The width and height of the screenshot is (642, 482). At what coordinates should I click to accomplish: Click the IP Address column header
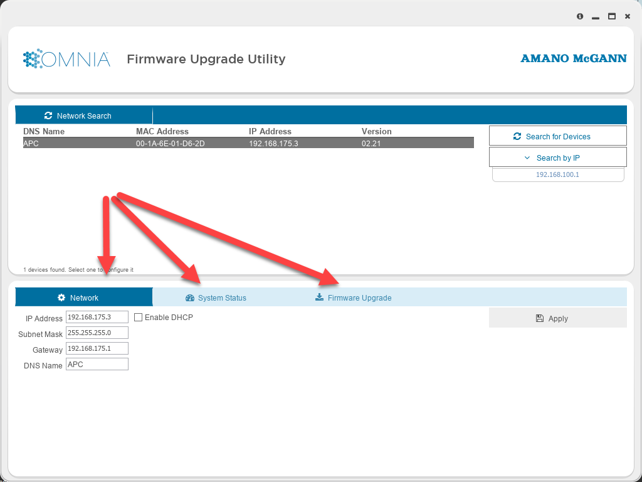[270, 131]
